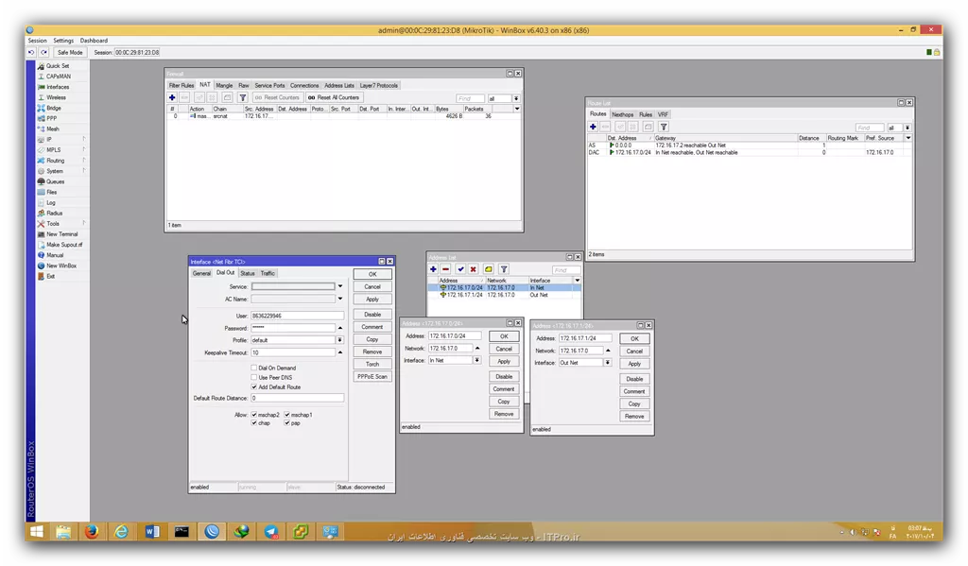Open the In Net interface dropdown
Screen dimensions: 968x566
[x=476, y=360]
